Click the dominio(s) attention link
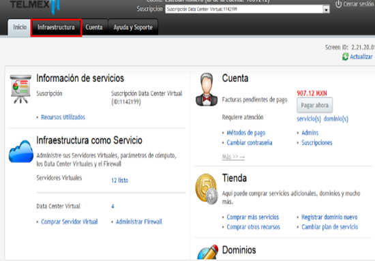 click(x=335, y=119)
